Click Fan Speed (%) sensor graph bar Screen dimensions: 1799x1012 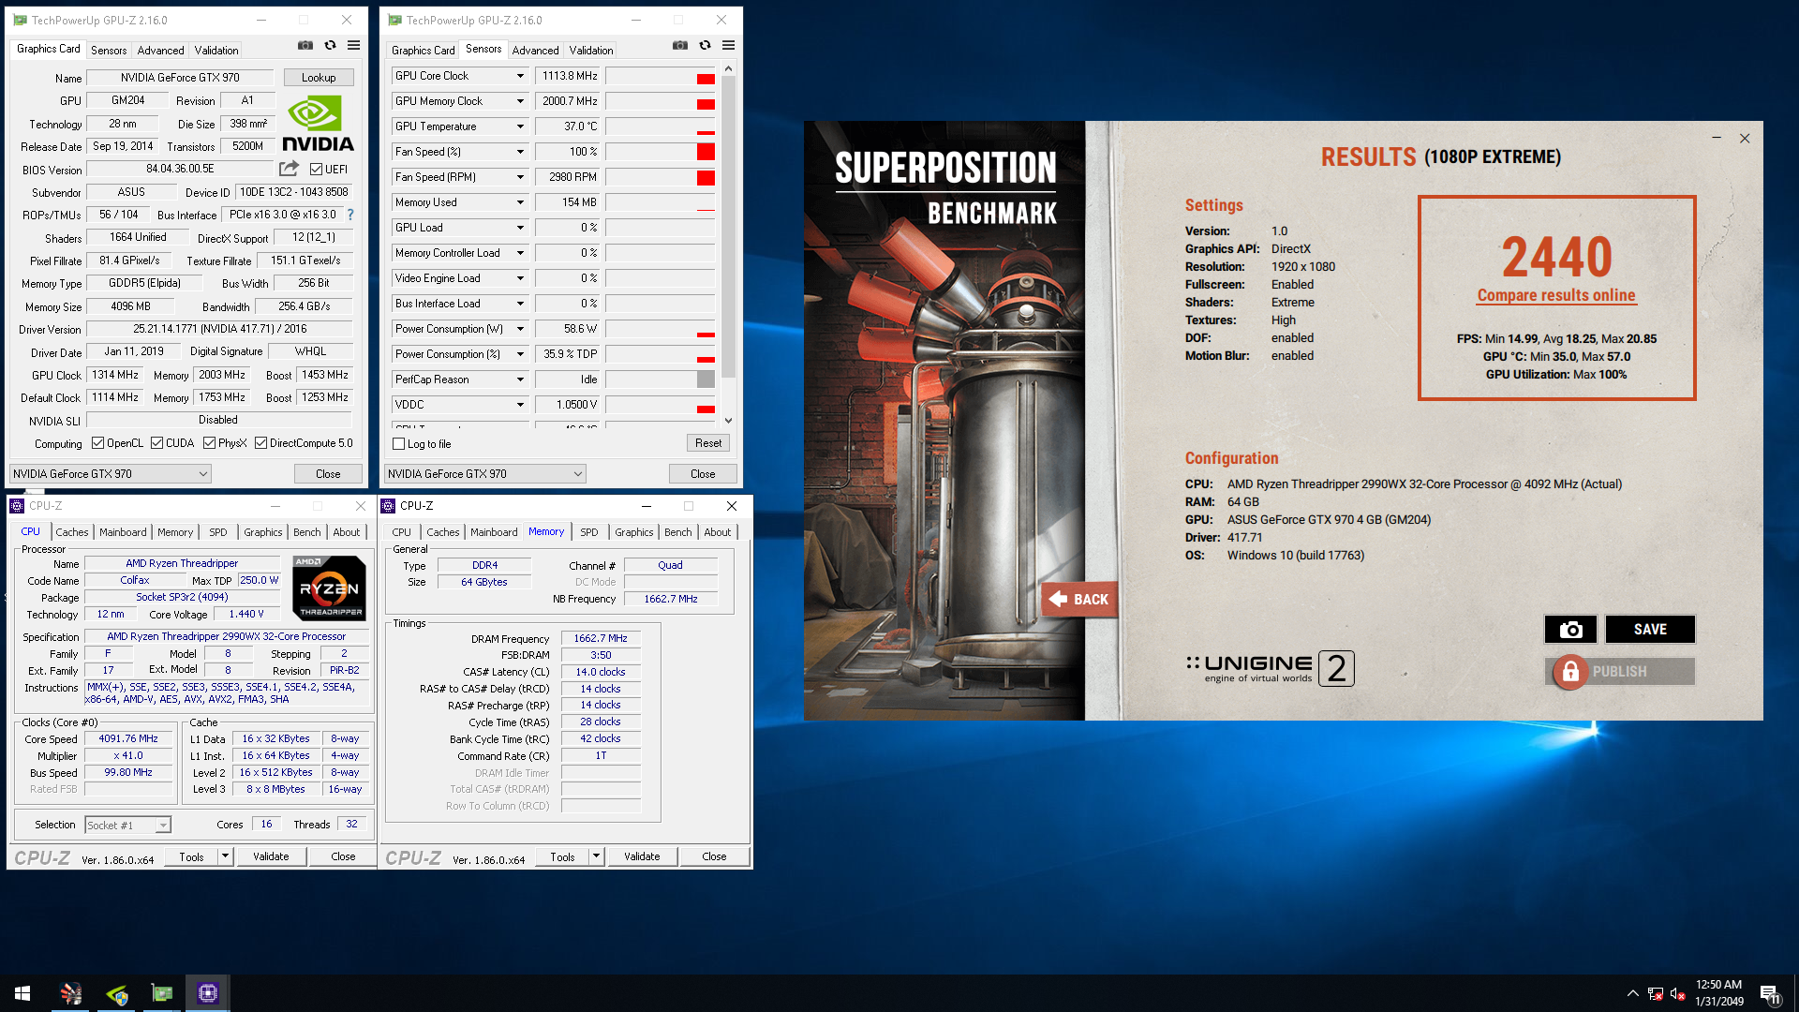[x=661, y=152]
